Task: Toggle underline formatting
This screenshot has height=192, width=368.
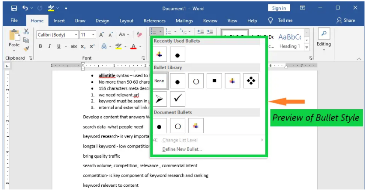Action: tap(59, 46)
